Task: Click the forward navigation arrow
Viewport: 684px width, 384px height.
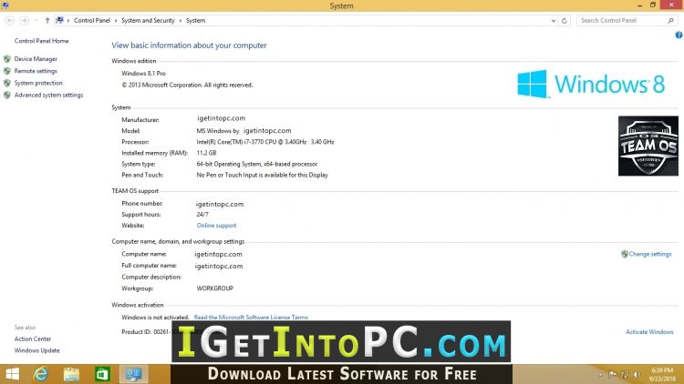Action: [24, 20]
